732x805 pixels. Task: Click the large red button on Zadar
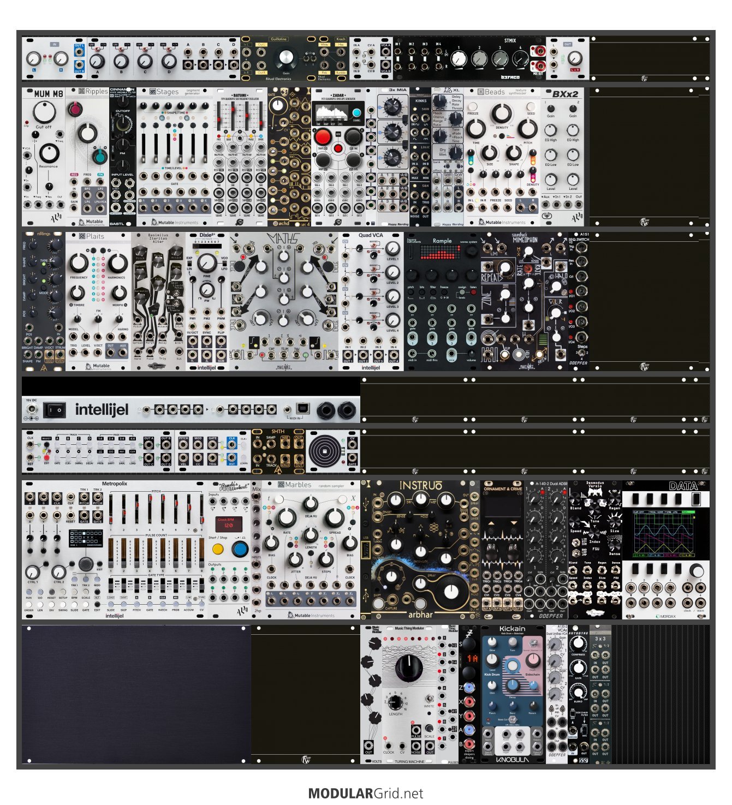pyautogui.click(x=323, y=138)
